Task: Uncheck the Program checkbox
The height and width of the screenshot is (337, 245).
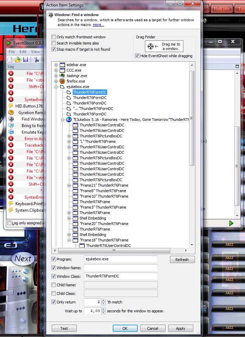Action: coord(53,259)
